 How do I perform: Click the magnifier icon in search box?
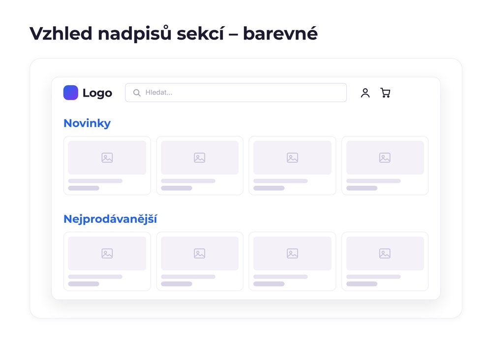coord(137,93)
